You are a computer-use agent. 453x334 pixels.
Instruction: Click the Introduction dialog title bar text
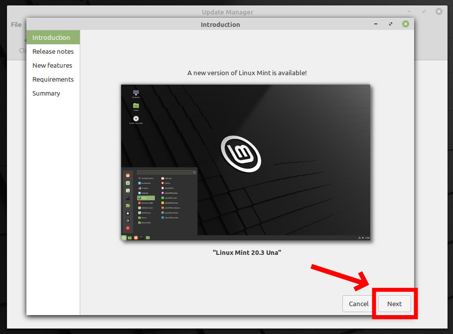[220, 24]
